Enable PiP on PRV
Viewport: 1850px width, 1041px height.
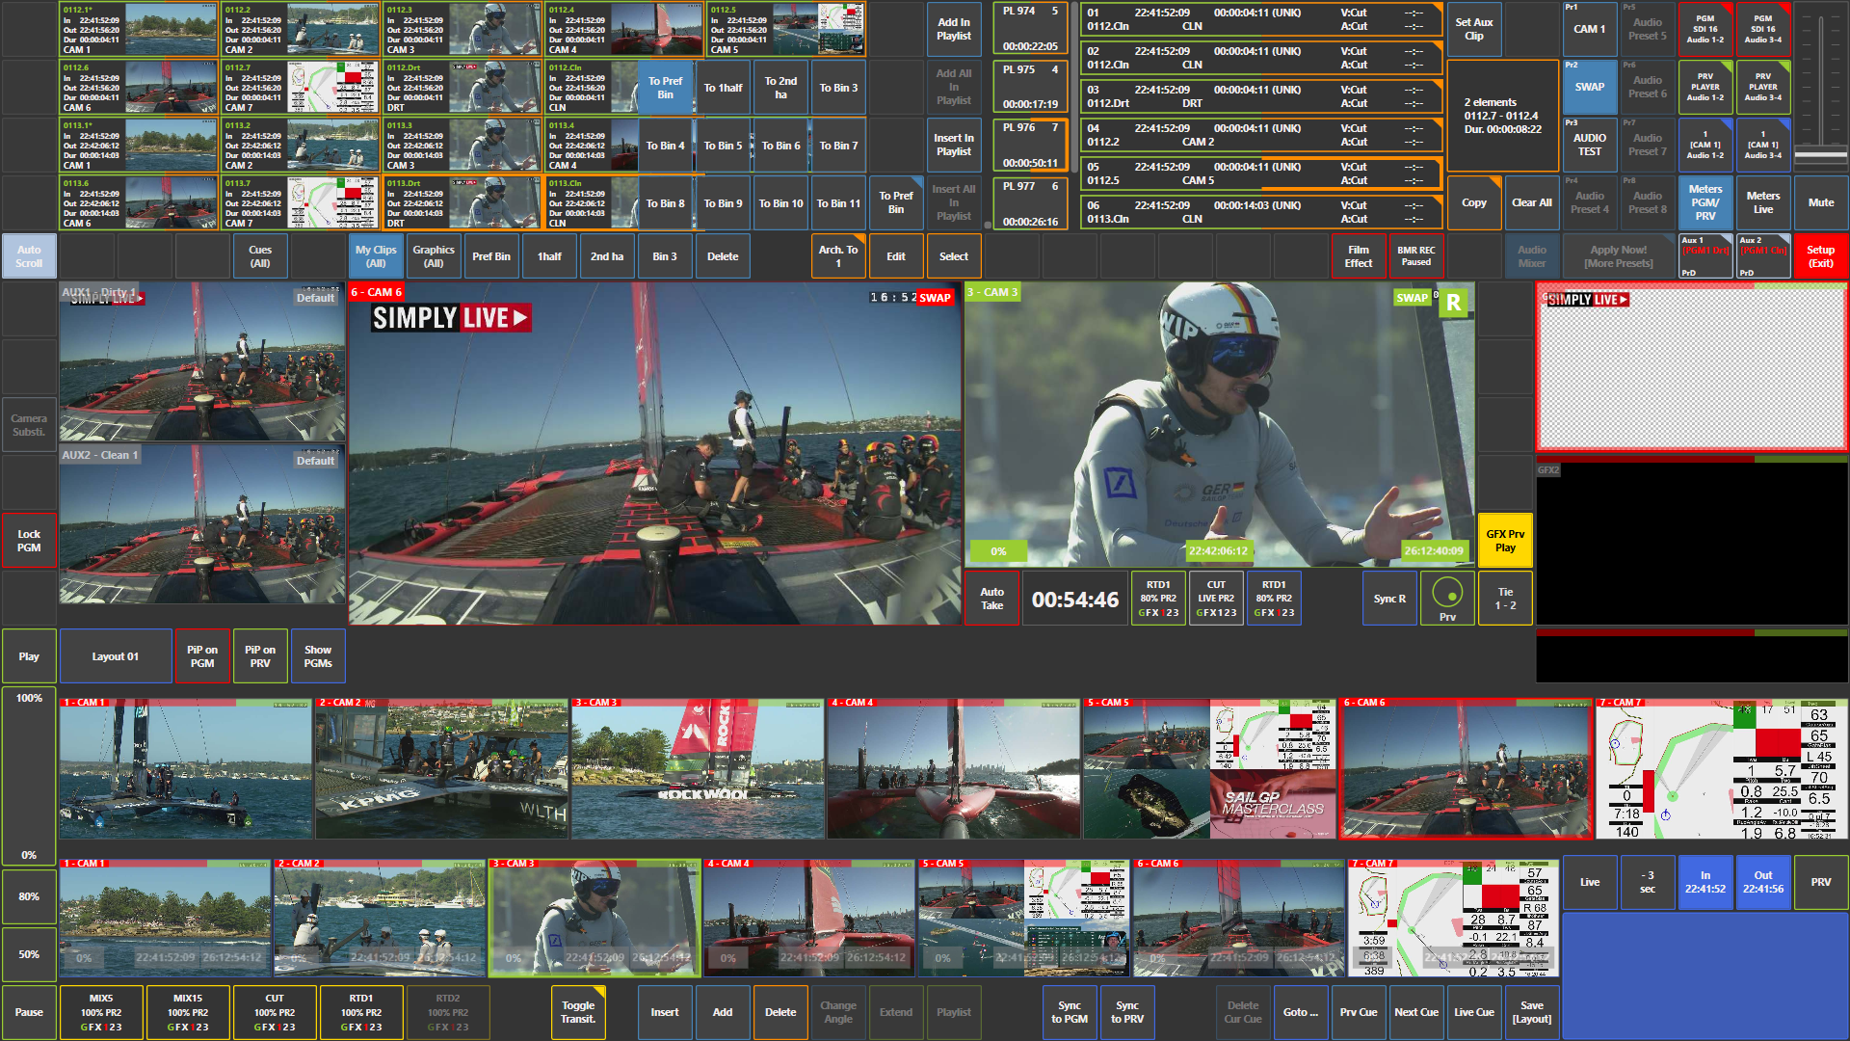tap(260, 656)
